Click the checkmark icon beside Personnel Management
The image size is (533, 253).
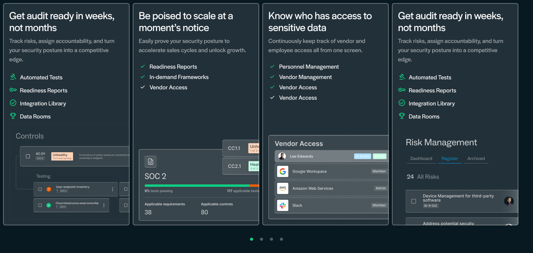pos(272,66)
